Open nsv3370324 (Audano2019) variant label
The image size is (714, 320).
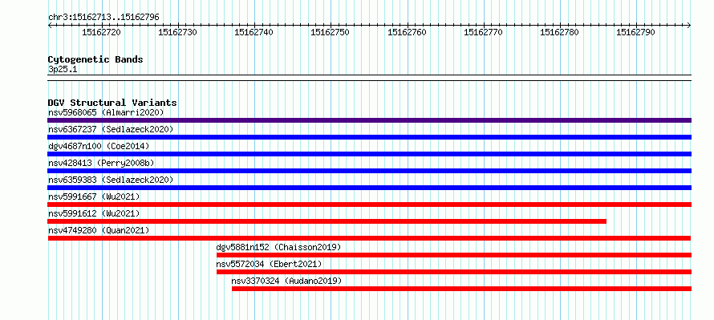point(286,281)
